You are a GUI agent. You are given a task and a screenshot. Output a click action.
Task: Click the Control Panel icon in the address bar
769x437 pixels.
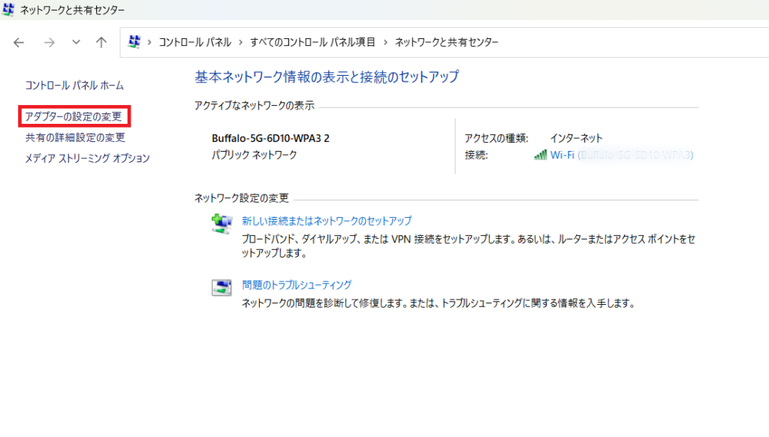(136, 43)
